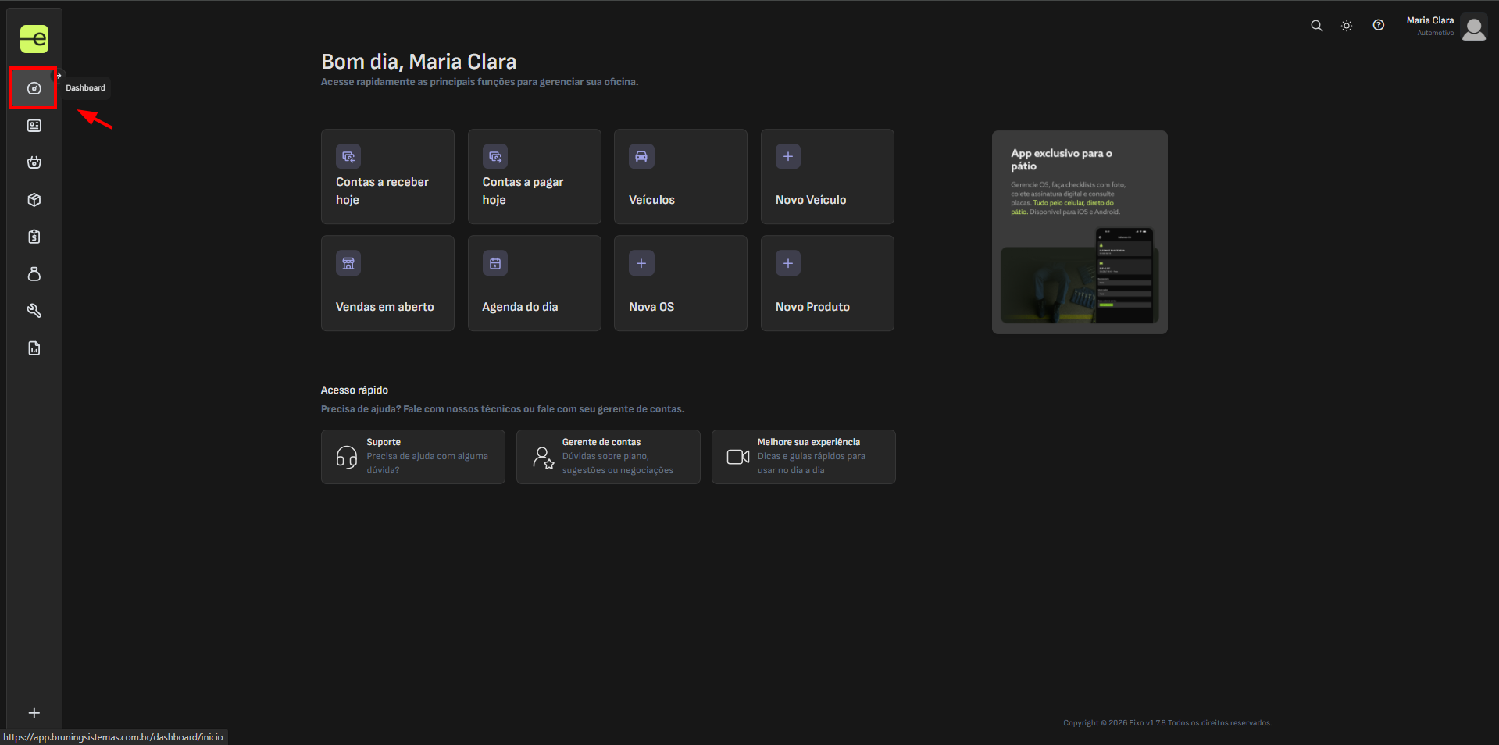Toggle light/dark theme sun icon

pyautogui.click(x=1347, y=26)
